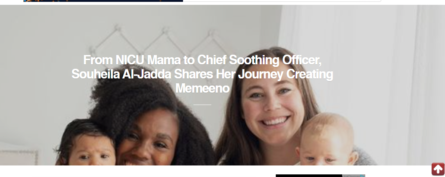This screenshot has width=445, height=177.
Task: Click the red scroll-to-top arrow button
Action: [x=438, y=169]
